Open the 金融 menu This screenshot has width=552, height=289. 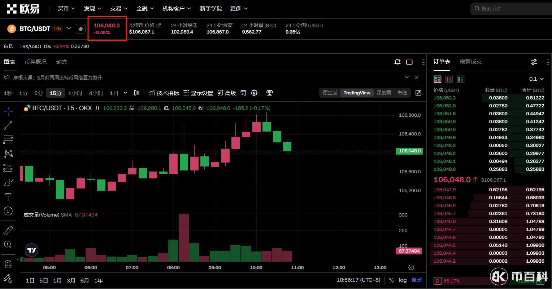pos(145,8)
